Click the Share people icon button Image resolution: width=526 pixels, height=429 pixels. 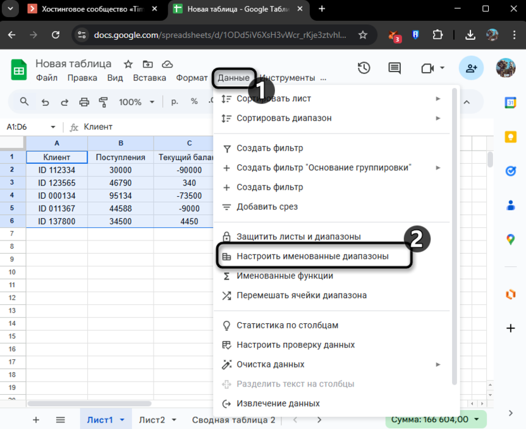[470, 68]
